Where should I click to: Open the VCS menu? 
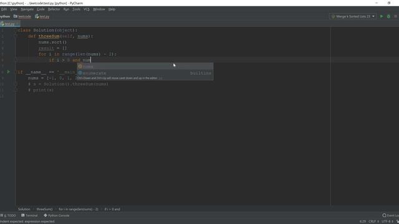point(87,9)
